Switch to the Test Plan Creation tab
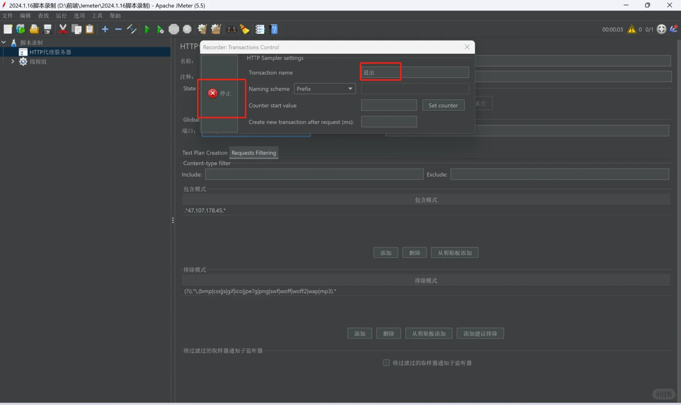The width and height of the screenshot is (681, 405). 205,153
